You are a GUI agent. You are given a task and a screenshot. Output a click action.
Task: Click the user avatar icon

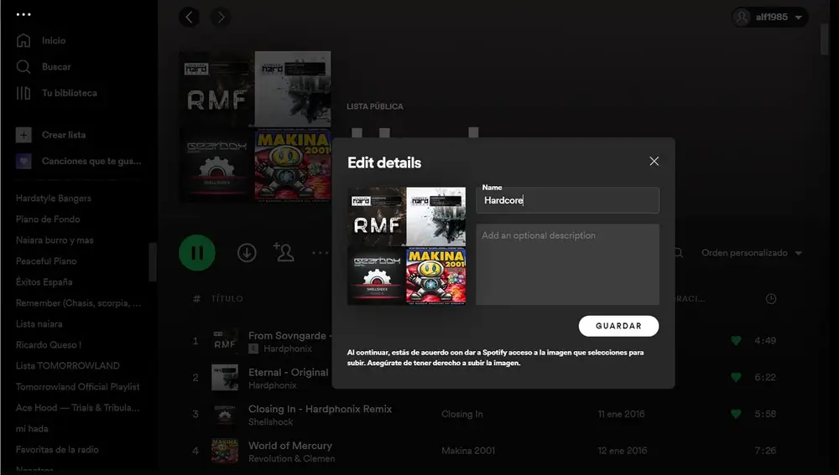[x=743, y=17]
